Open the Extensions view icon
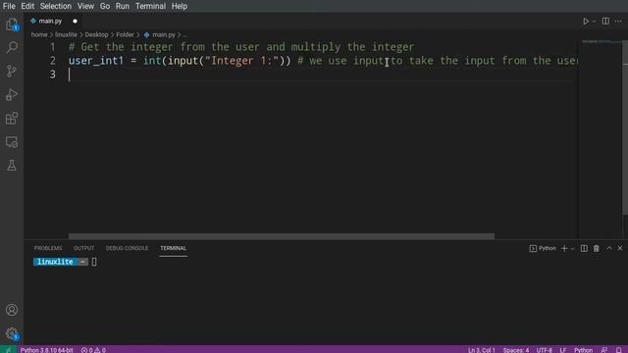 [12, 119]
